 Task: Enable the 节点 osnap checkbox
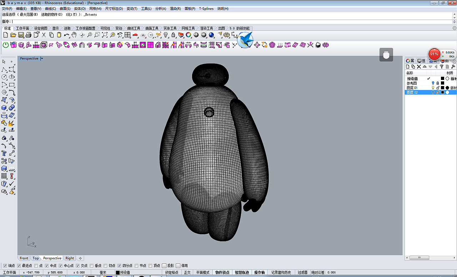pos(137,266)
